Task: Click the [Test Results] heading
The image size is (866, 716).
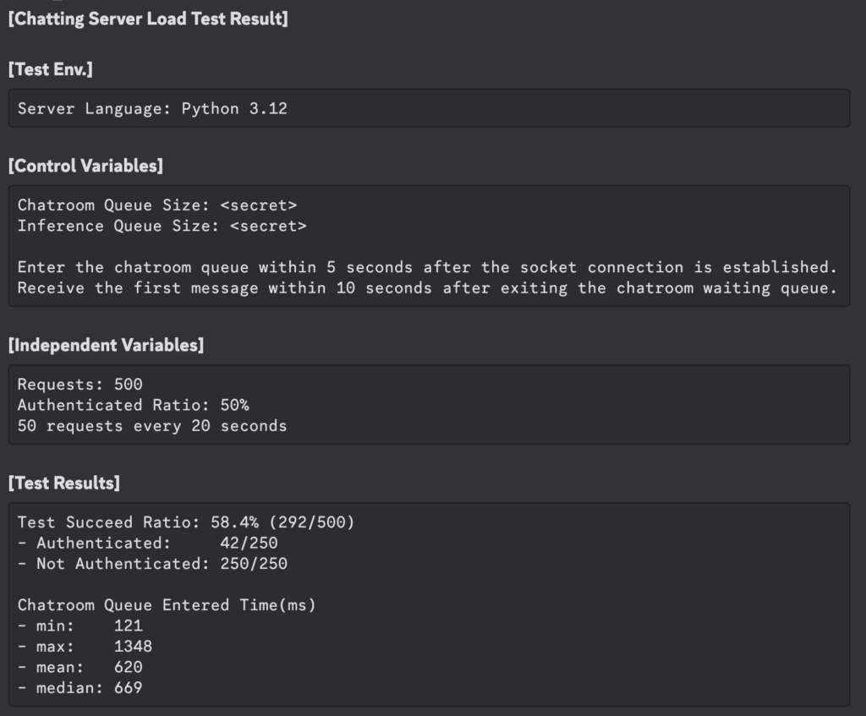Action: point(64,483)
